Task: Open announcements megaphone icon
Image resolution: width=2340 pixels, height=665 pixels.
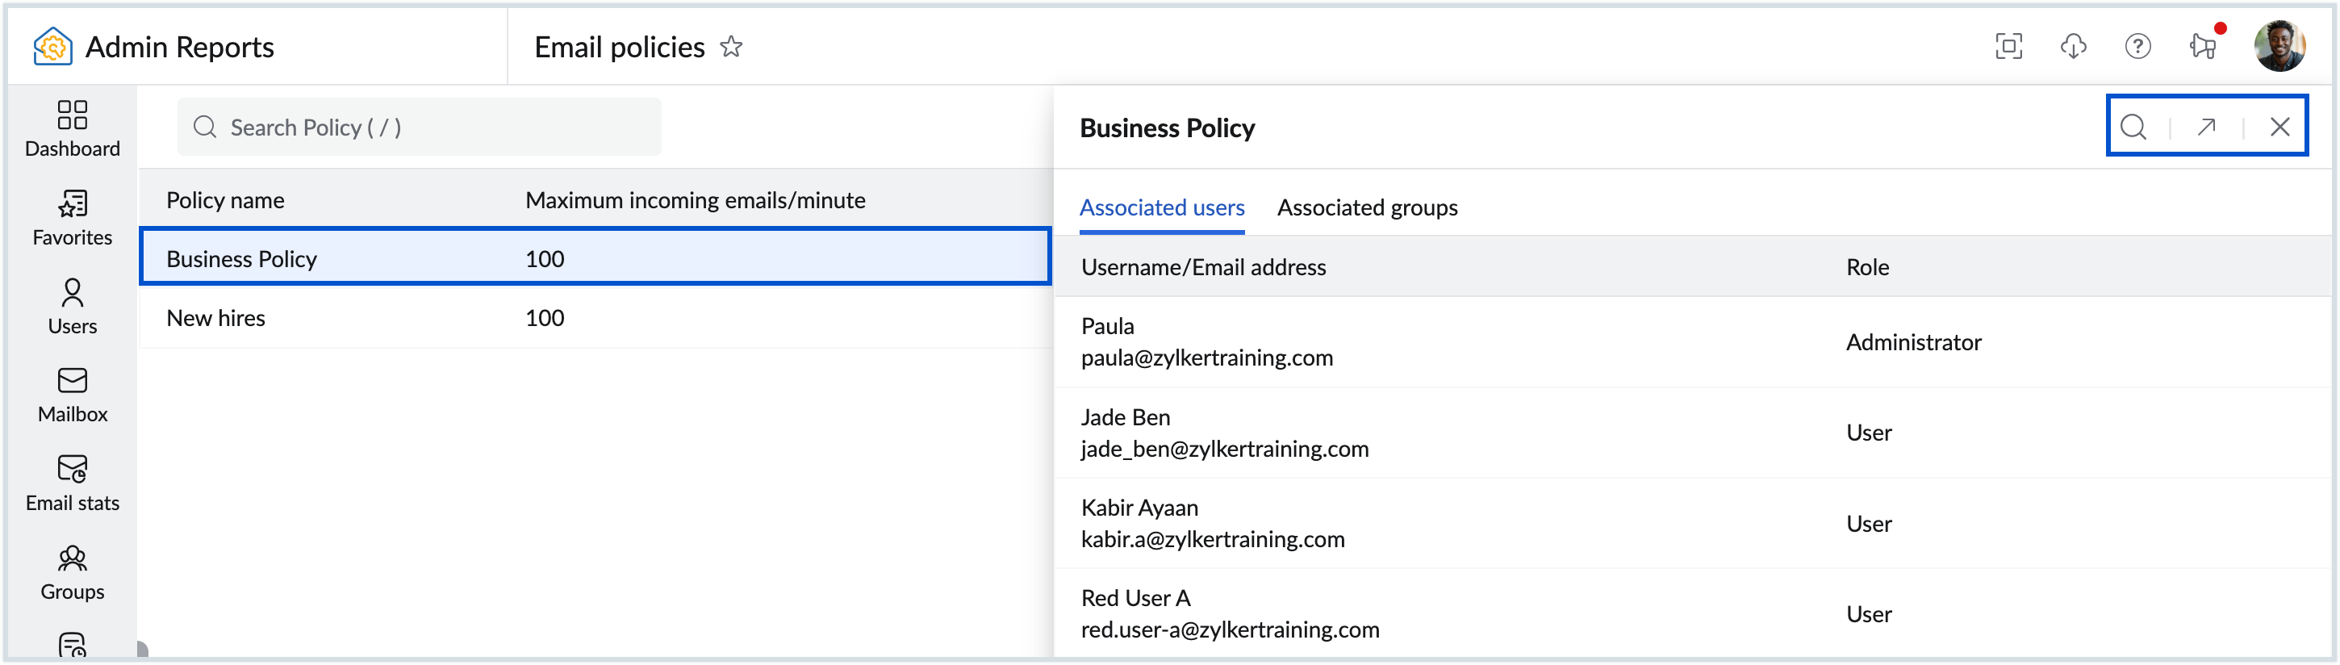Action: click(x=2203, y=46)
